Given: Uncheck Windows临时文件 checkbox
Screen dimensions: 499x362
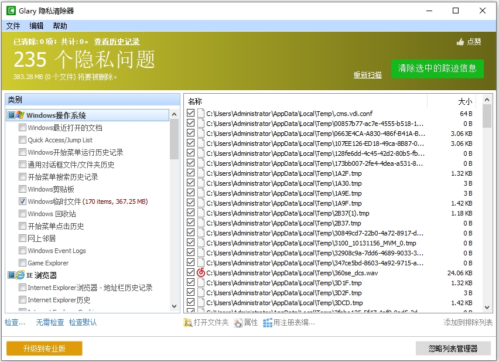Looking at the screenshot, I should pyautogui.click(x=22, y=202).
